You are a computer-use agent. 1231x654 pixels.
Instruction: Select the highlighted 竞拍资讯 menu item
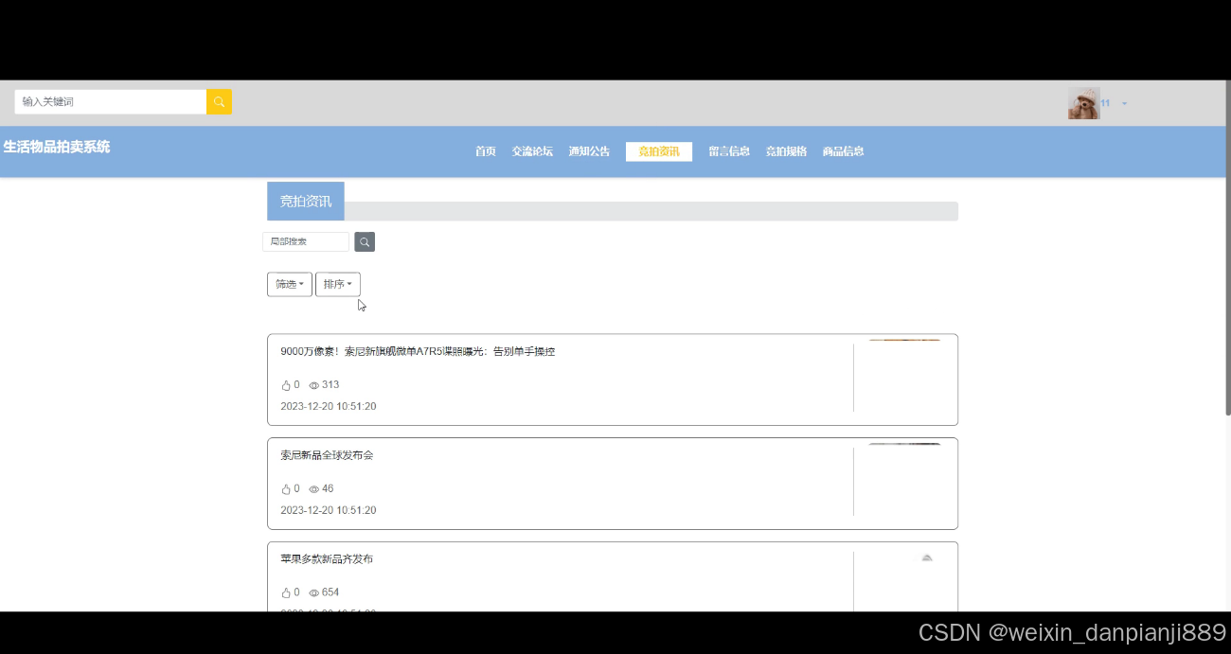click(659, 151)
